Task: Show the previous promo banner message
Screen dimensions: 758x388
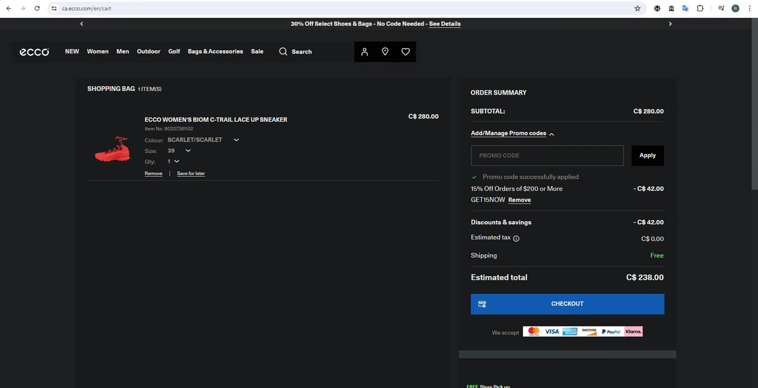Action: (x=81, y=24)
